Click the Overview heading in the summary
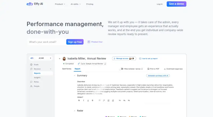Image resolution: width=213 pixels, height=117 pixels. [x=81, y=82]
